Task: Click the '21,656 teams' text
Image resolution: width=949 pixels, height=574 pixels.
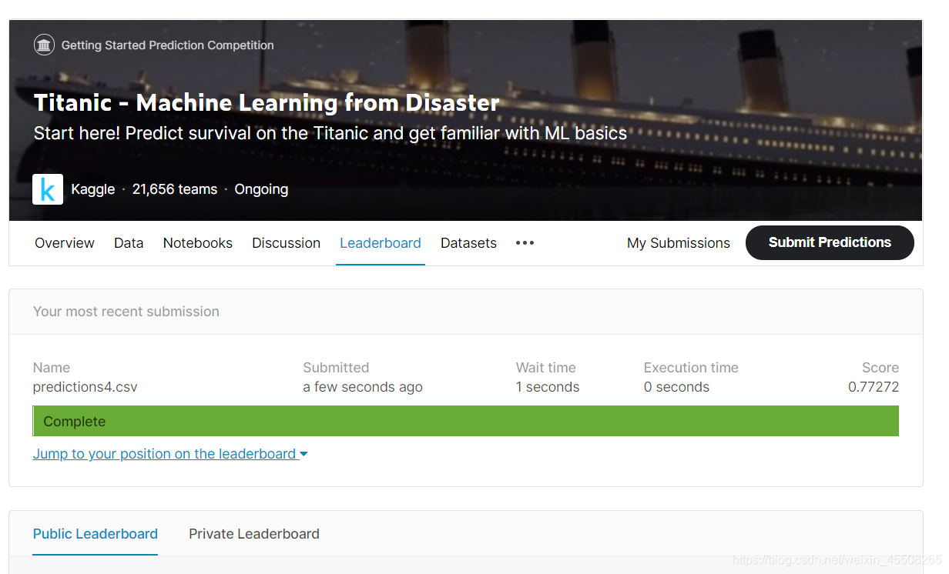Action: click(175, 189)
